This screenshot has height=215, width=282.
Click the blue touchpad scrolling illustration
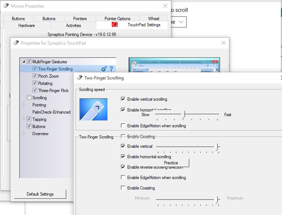coord(93,109)
